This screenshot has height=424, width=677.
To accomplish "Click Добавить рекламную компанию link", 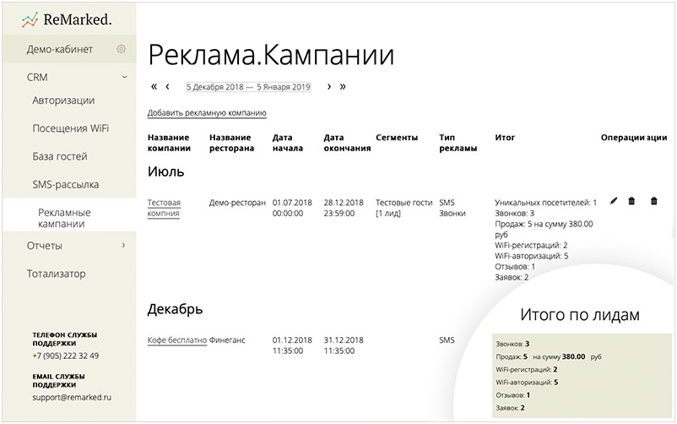I will pyautogui.click(x=207, y=112).
